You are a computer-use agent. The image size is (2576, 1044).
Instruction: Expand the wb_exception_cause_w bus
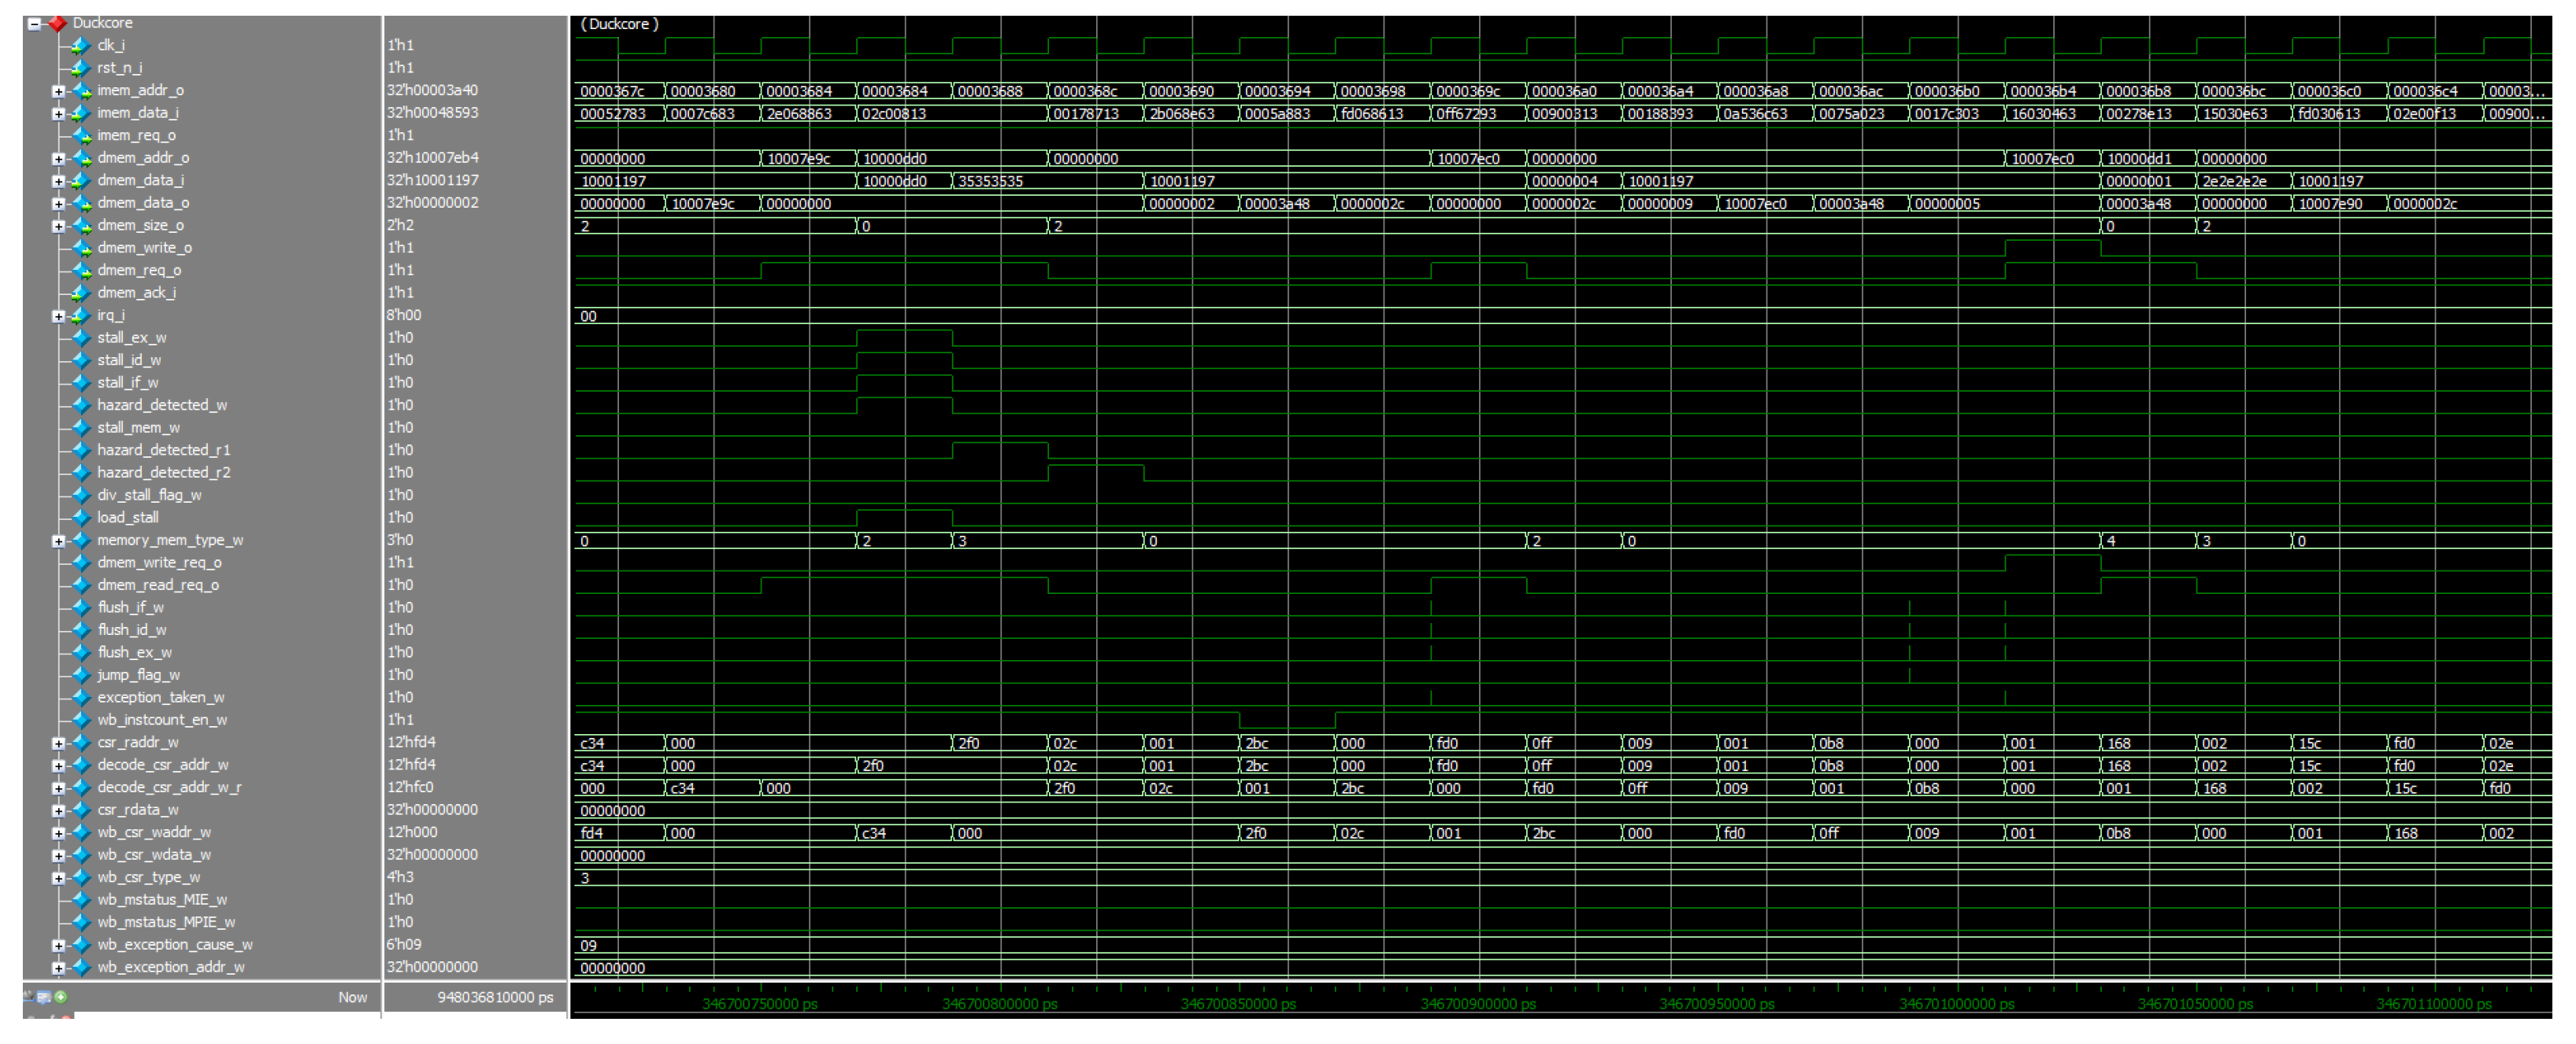point(58,945)
